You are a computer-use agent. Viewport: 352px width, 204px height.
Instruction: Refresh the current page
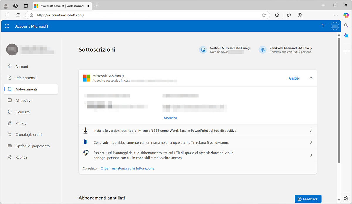point(18,15)
